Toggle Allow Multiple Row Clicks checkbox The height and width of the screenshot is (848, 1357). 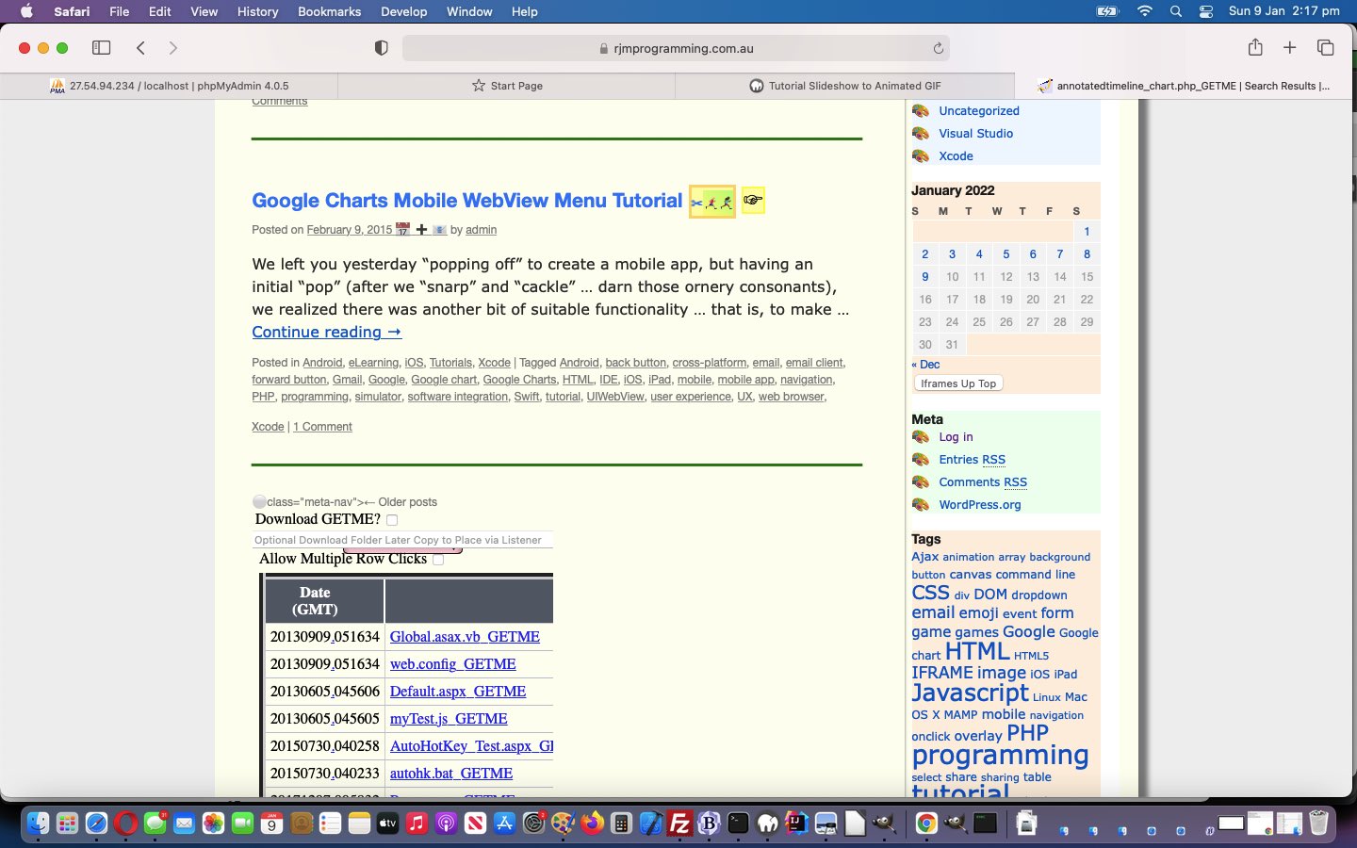[x=438, y=560]
